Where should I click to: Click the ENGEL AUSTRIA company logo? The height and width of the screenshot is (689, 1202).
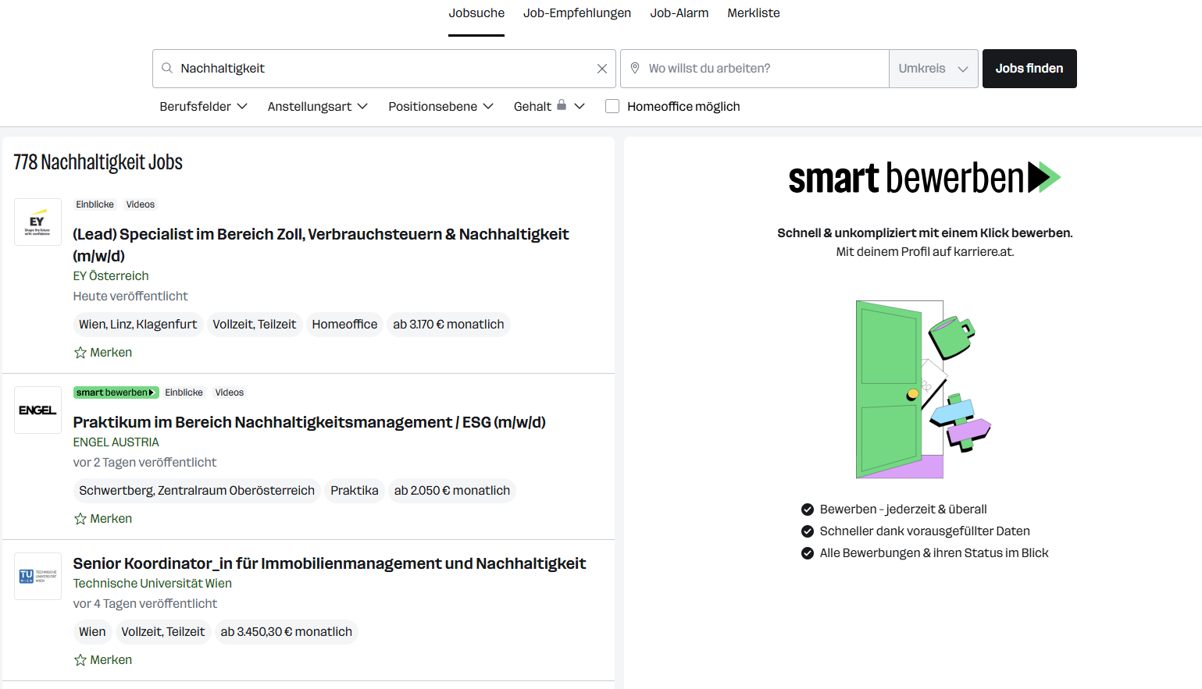[x=37, y=410]
